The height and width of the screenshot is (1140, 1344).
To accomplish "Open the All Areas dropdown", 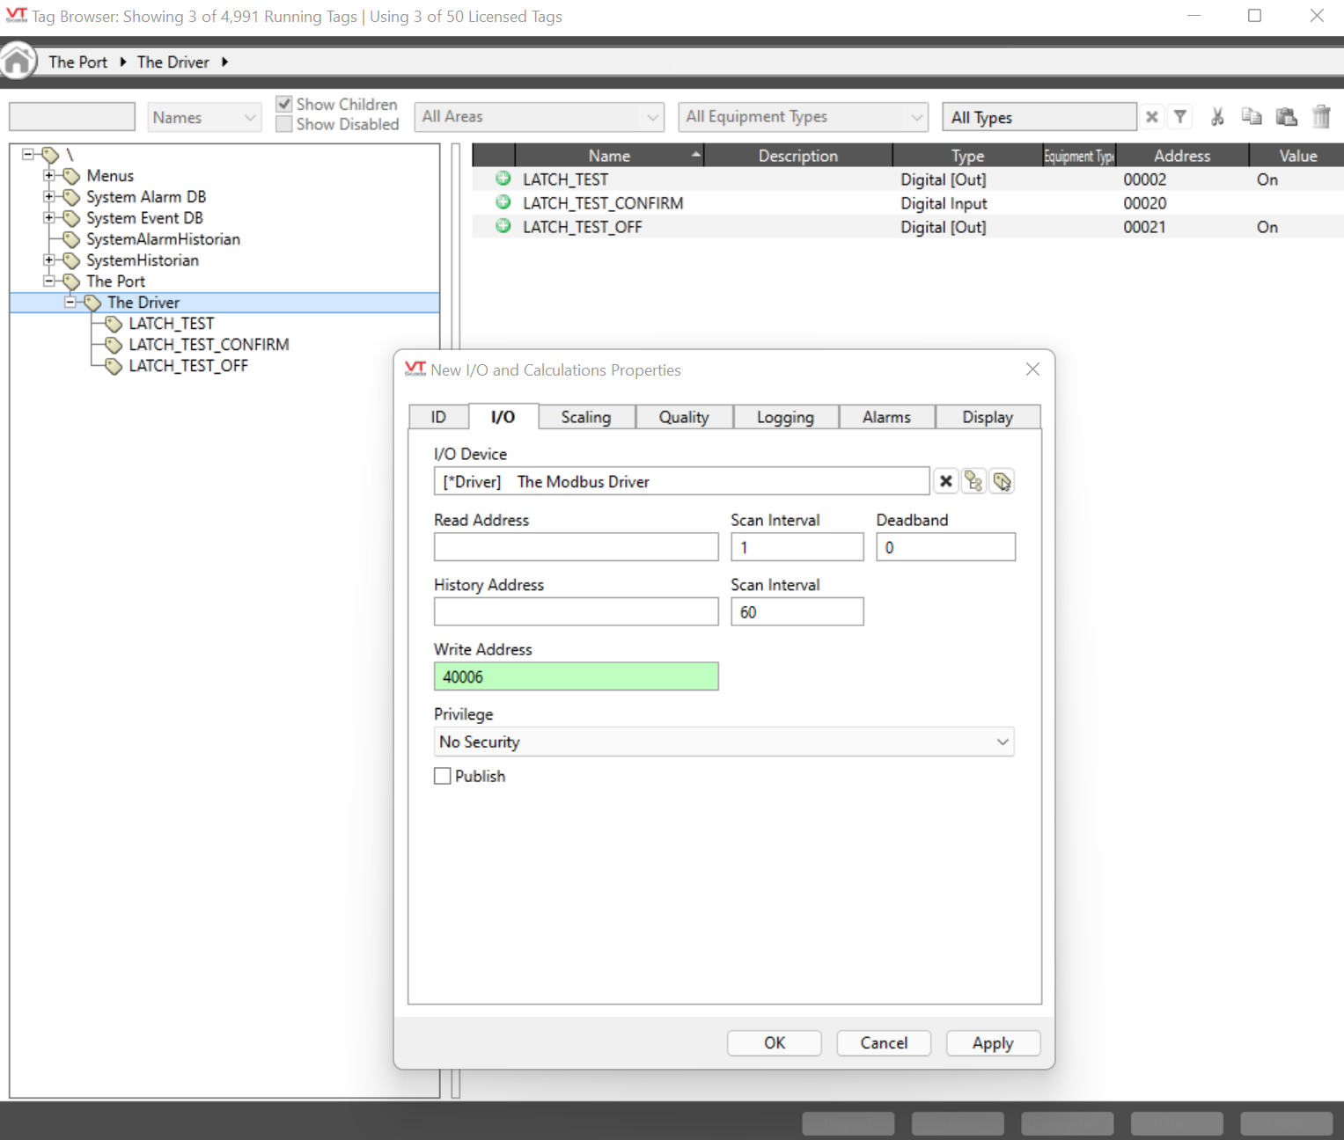I will pyautogui.click(x=539, y=117).
